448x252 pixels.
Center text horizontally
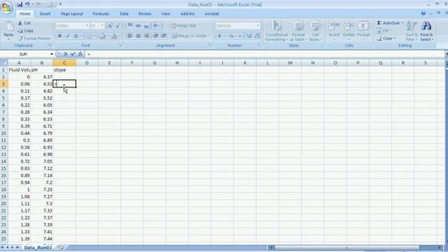(139, 36)
